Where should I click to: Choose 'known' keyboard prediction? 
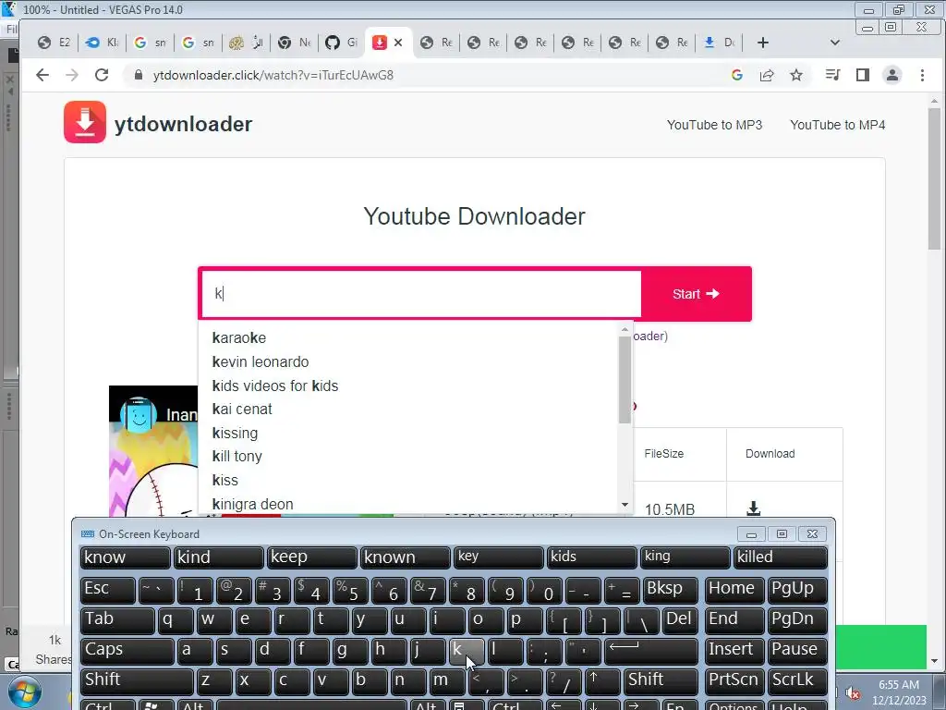406,557
